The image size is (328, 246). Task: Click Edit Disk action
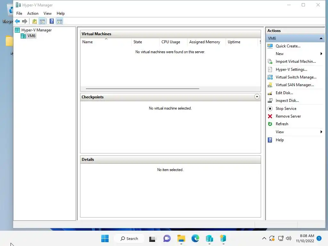[284, 93]
